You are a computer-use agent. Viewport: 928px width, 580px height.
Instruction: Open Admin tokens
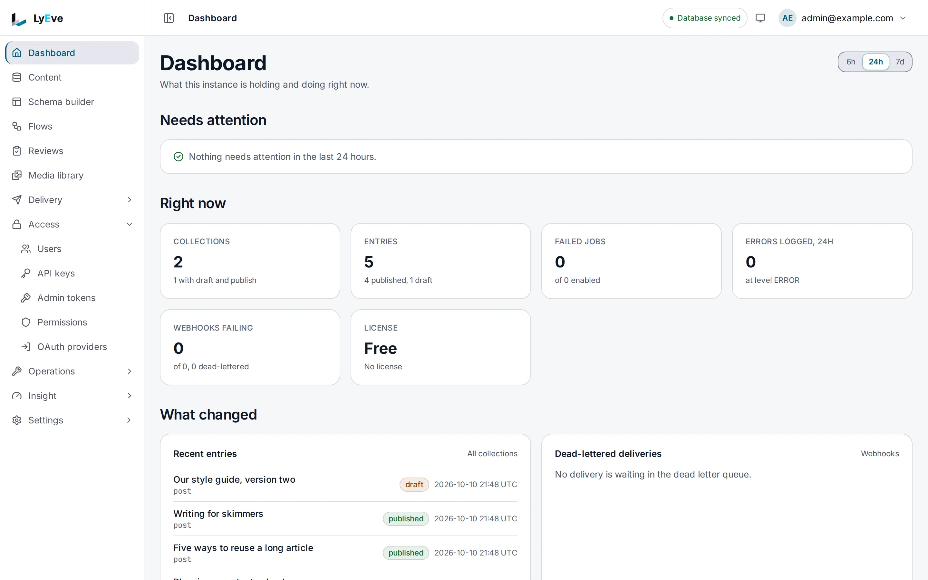coord(77,298)
